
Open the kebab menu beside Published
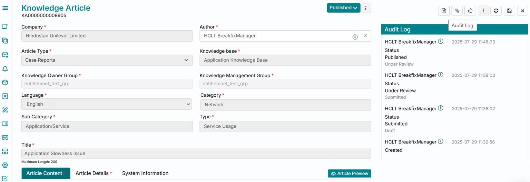366,8
